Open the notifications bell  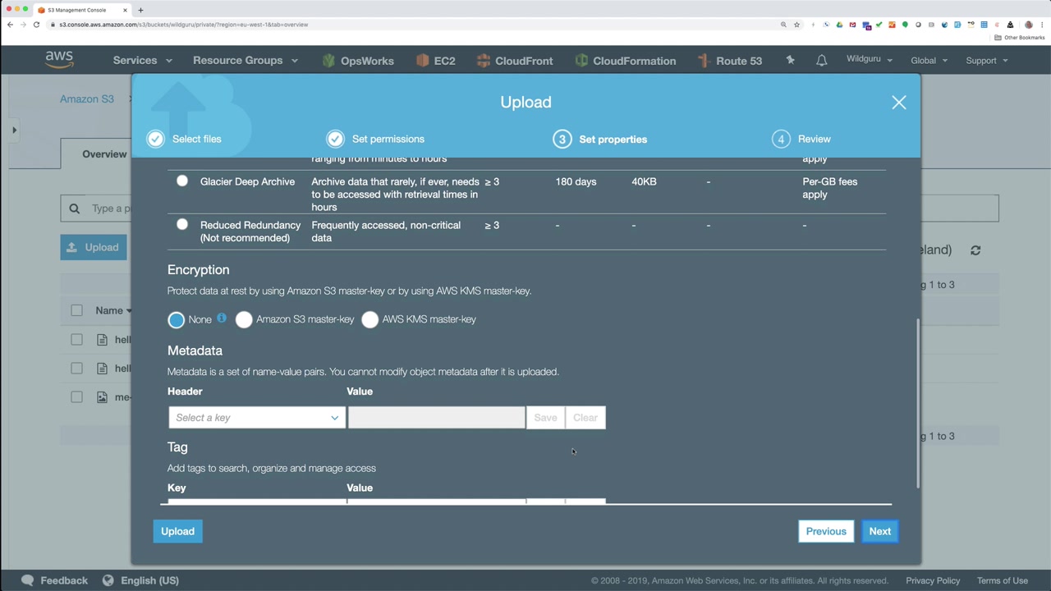coord(821,61)
